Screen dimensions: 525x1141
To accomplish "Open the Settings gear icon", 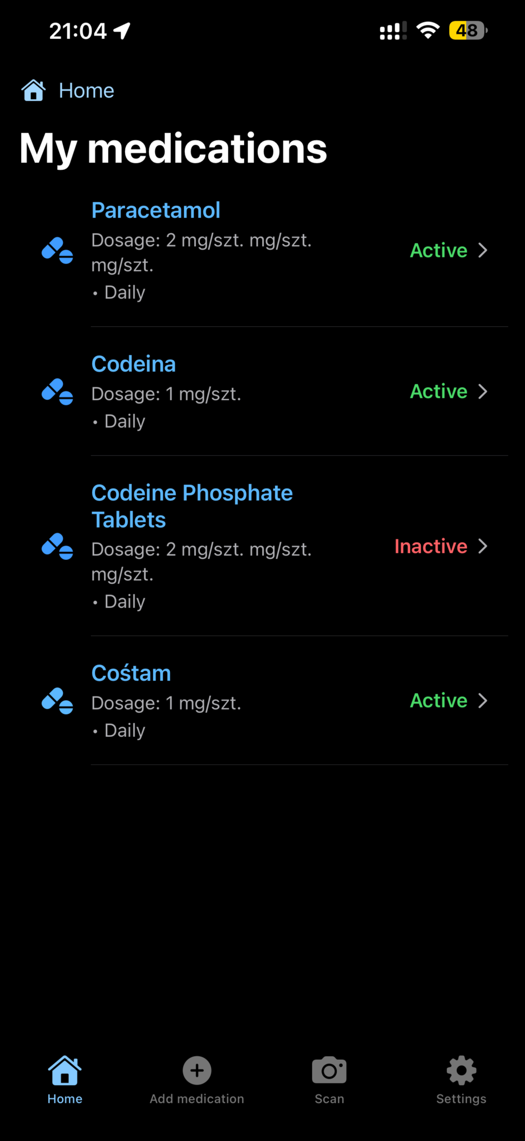I will click(x=461, y=1071).
